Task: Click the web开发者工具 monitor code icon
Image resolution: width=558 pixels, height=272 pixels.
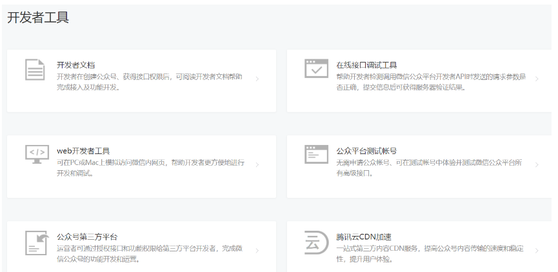Action: [37, 154]
